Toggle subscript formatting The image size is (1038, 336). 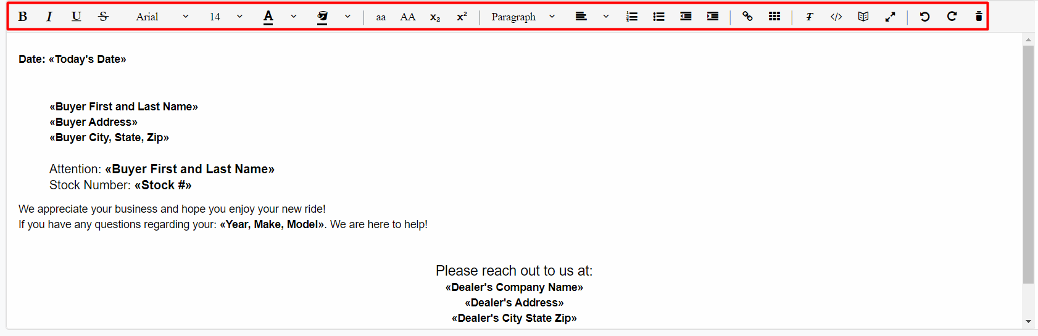point(435,17)
